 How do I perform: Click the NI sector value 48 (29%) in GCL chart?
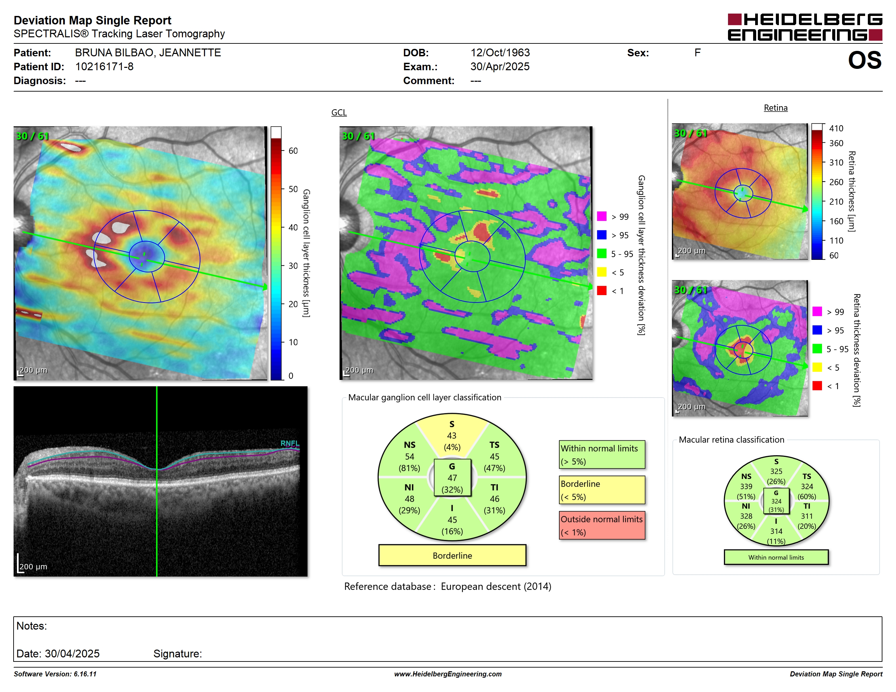(x=409, y=499)
